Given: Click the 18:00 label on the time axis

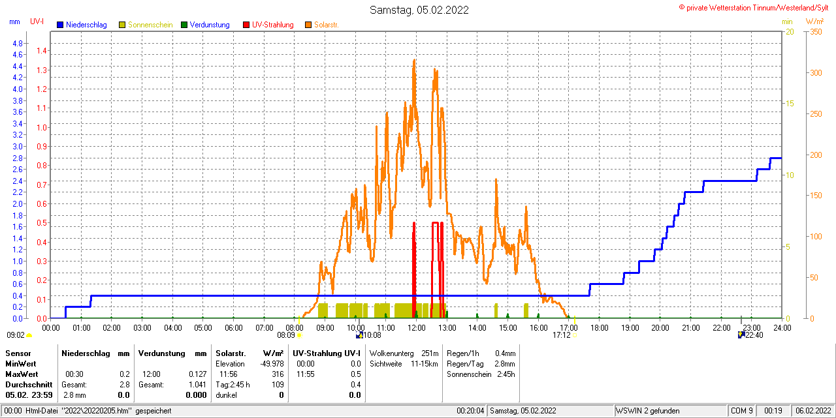Looking at the screenshot, I should [599, 327].
